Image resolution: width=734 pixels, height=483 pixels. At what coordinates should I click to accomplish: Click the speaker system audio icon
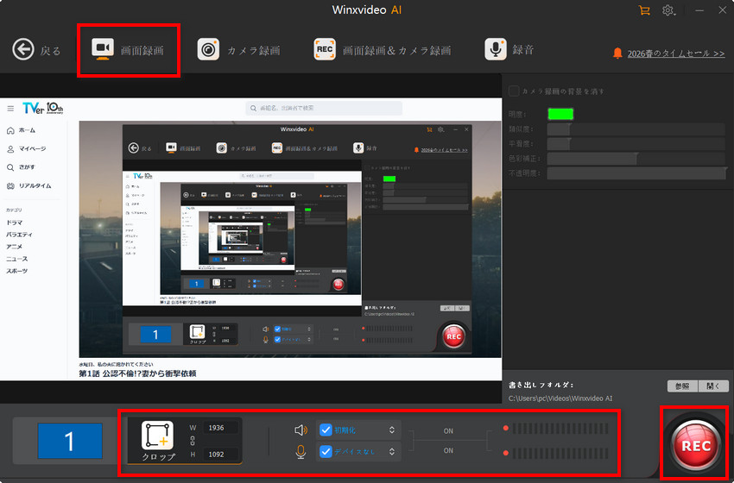[x=301, y=430]
